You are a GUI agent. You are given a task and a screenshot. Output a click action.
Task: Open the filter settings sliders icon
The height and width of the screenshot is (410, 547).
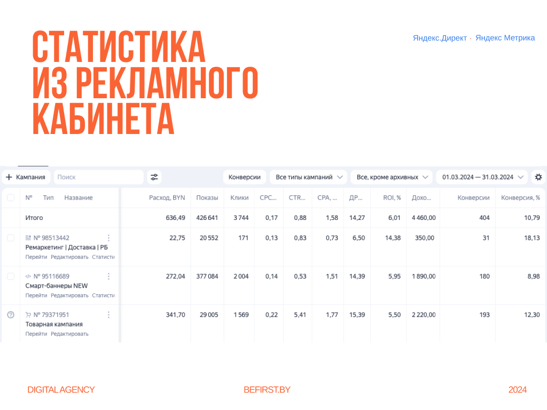coord(154,177)
